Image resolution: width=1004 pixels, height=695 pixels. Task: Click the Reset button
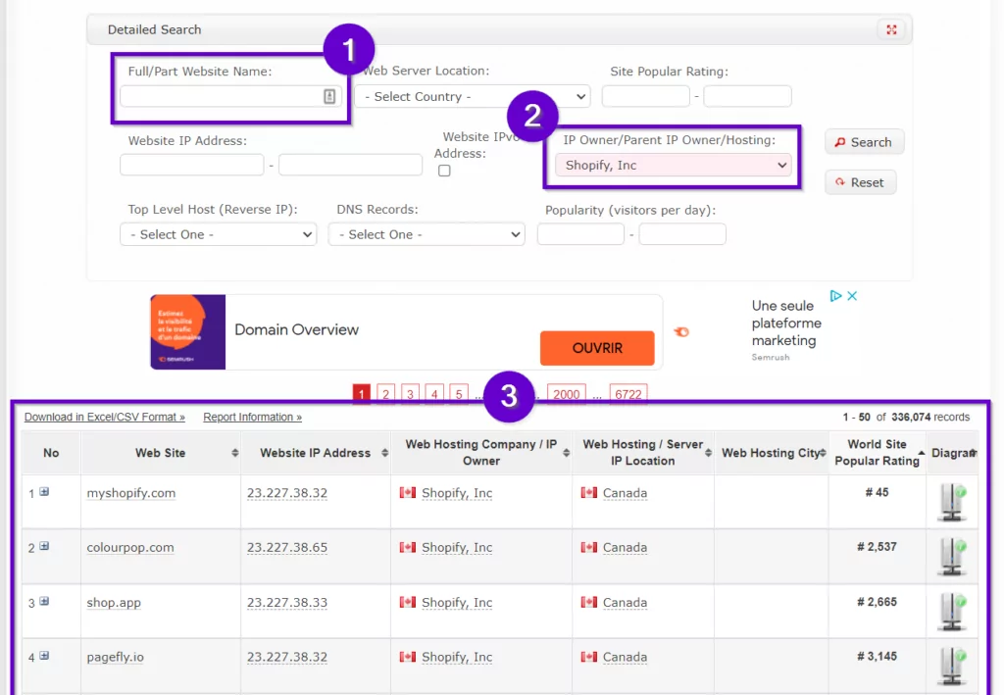(x=860, y=182)
